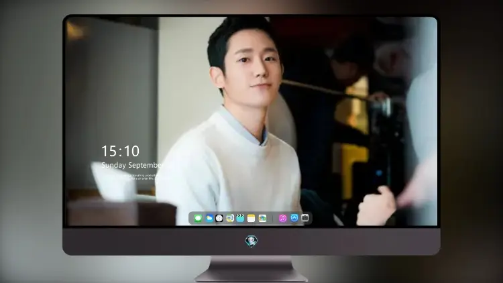Open the Messages app in the dock
Image resolution: width=503 pixels, height=283 pixels.
198,218
